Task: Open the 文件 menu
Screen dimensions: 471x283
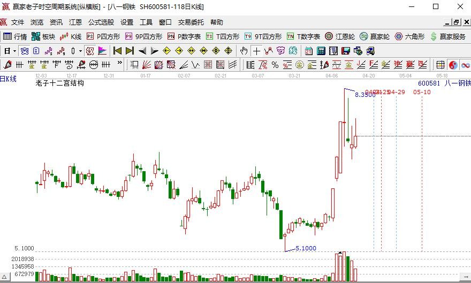Action: point(18,22)
